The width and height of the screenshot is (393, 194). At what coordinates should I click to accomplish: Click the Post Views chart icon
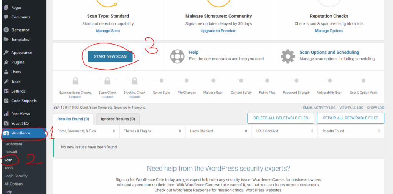click(7, 114)
